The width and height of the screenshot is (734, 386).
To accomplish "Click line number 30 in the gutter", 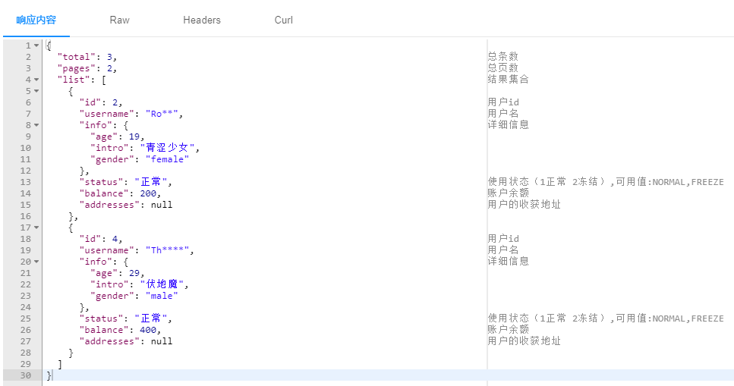I will click(25, 375).
